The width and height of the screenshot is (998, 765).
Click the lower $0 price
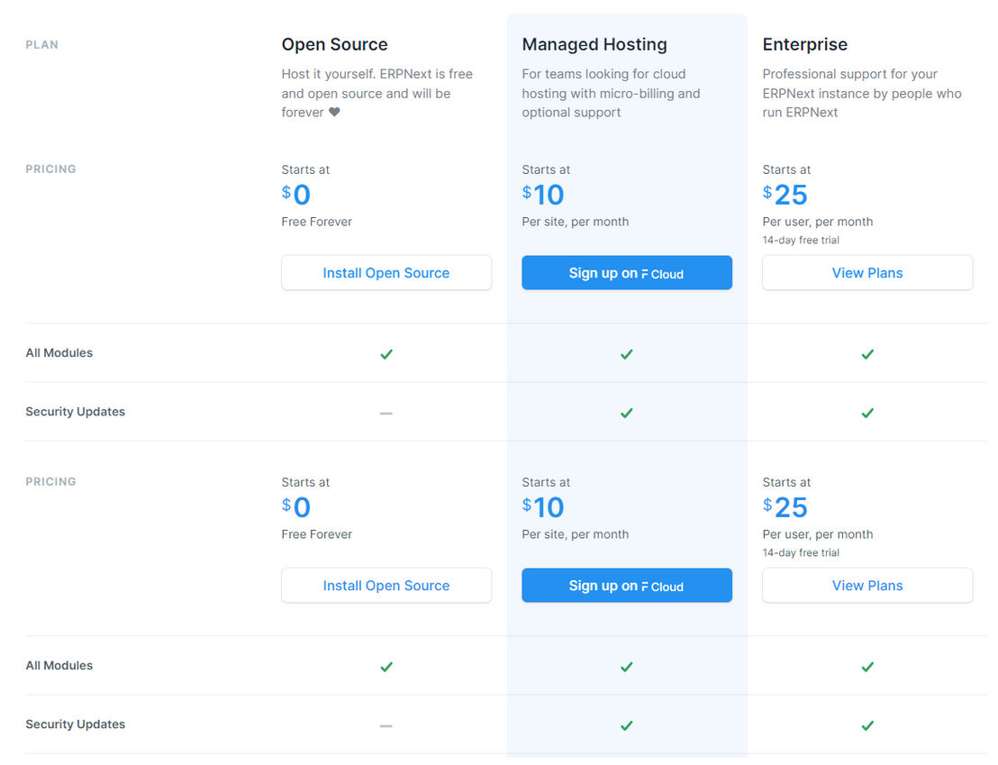[x=296, y=507]
